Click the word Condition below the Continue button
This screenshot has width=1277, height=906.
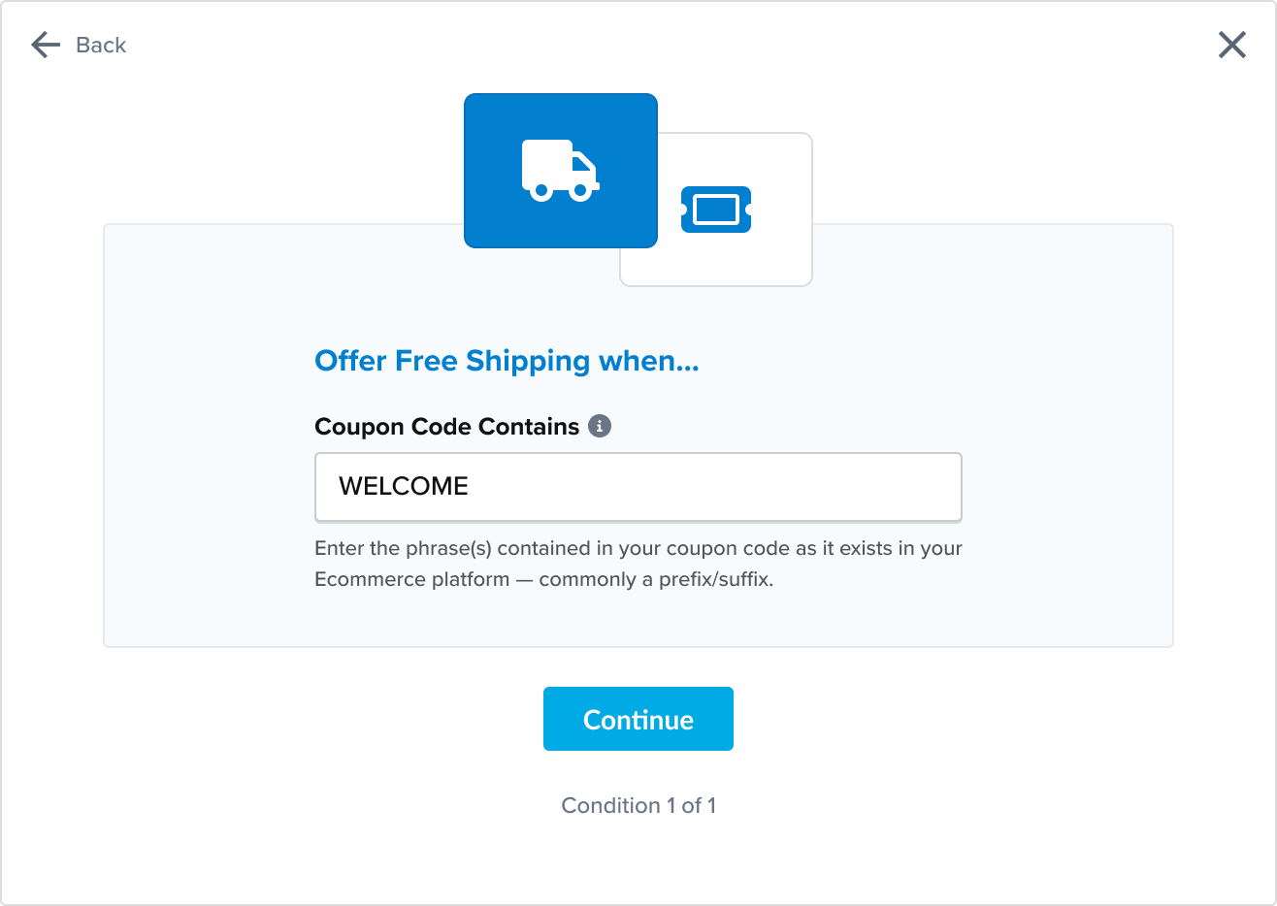610,805
